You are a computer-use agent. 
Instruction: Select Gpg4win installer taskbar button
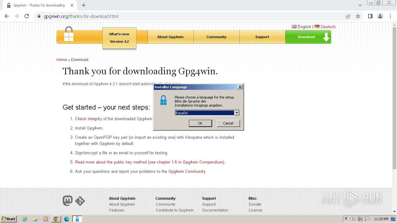[77, 219]
